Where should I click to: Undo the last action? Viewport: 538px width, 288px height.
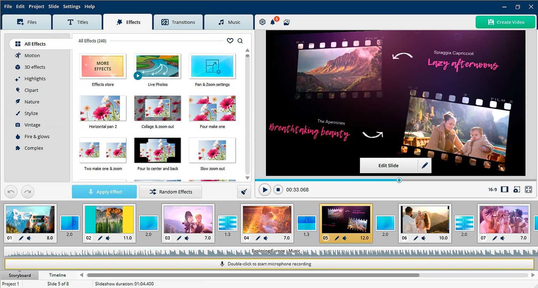(11, 192)
